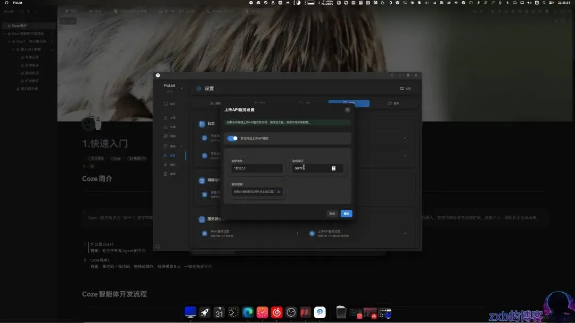Image resolution: width=575 pixels, height=323 pixels.
Task: Open OBS Studio in the Dock
Action: click(291, 312)
